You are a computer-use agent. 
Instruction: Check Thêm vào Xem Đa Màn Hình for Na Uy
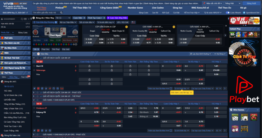click(171, 88)
